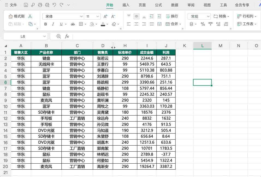Switch to the 公式 Formulas tab
261x177 pixels.
pyautogui.click(x=158, y=5)
